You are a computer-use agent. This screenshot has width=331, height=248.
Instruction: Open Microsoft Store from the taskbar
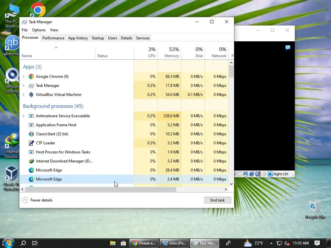click(x=123, y=243)
